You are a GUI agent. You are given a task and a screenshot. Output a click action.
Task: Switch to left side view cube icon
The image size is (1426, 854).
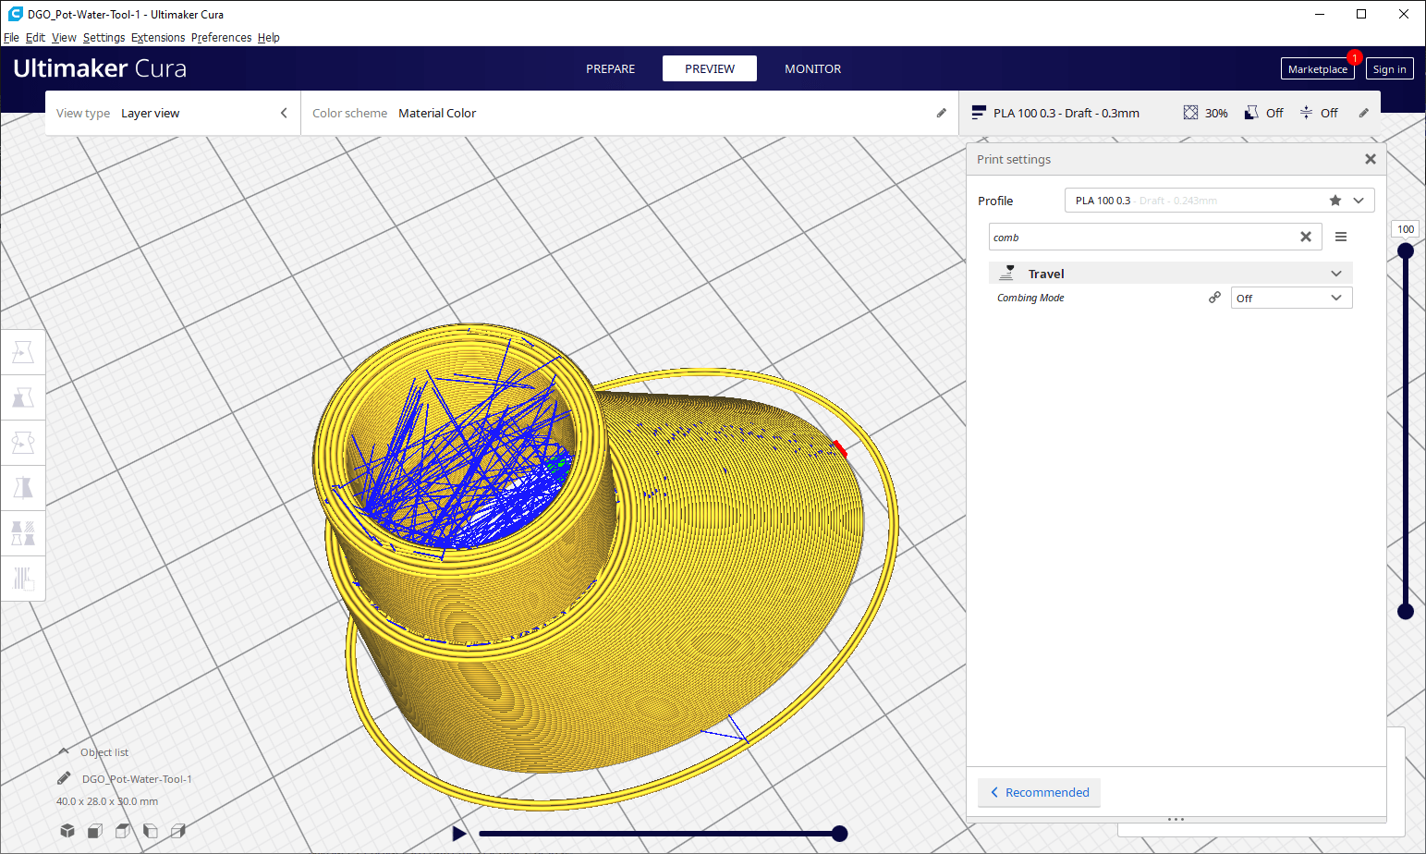tap(151, 831)
